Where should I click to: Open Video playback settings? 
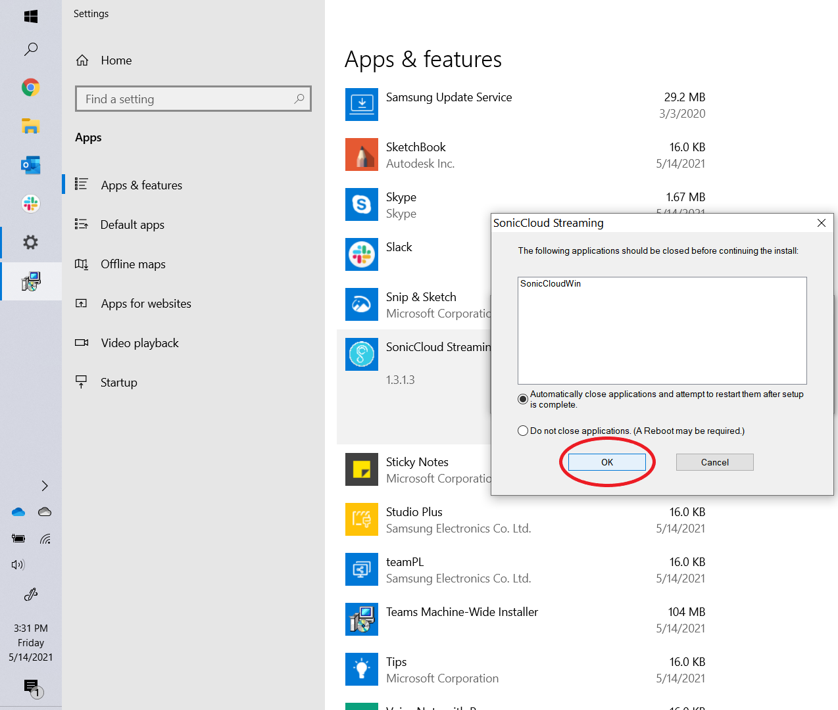[x=139, y=343]
